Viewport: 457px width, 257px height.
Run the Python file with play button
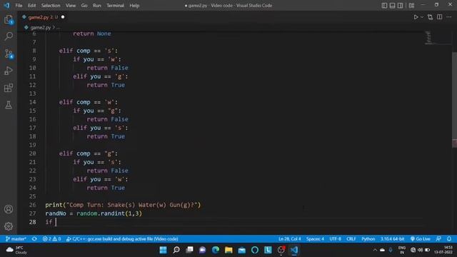416,17
